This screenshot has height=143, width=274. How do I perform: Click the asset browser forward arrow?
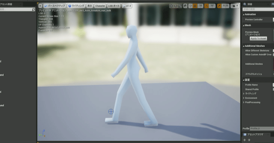point(249,140)
